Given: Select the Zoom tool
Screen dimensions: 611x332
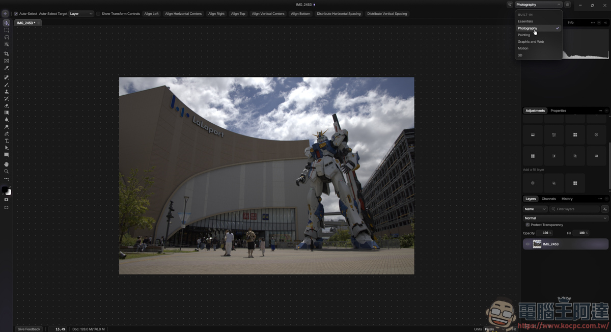Looking at the screenshot, I should [x=7, y=171].
